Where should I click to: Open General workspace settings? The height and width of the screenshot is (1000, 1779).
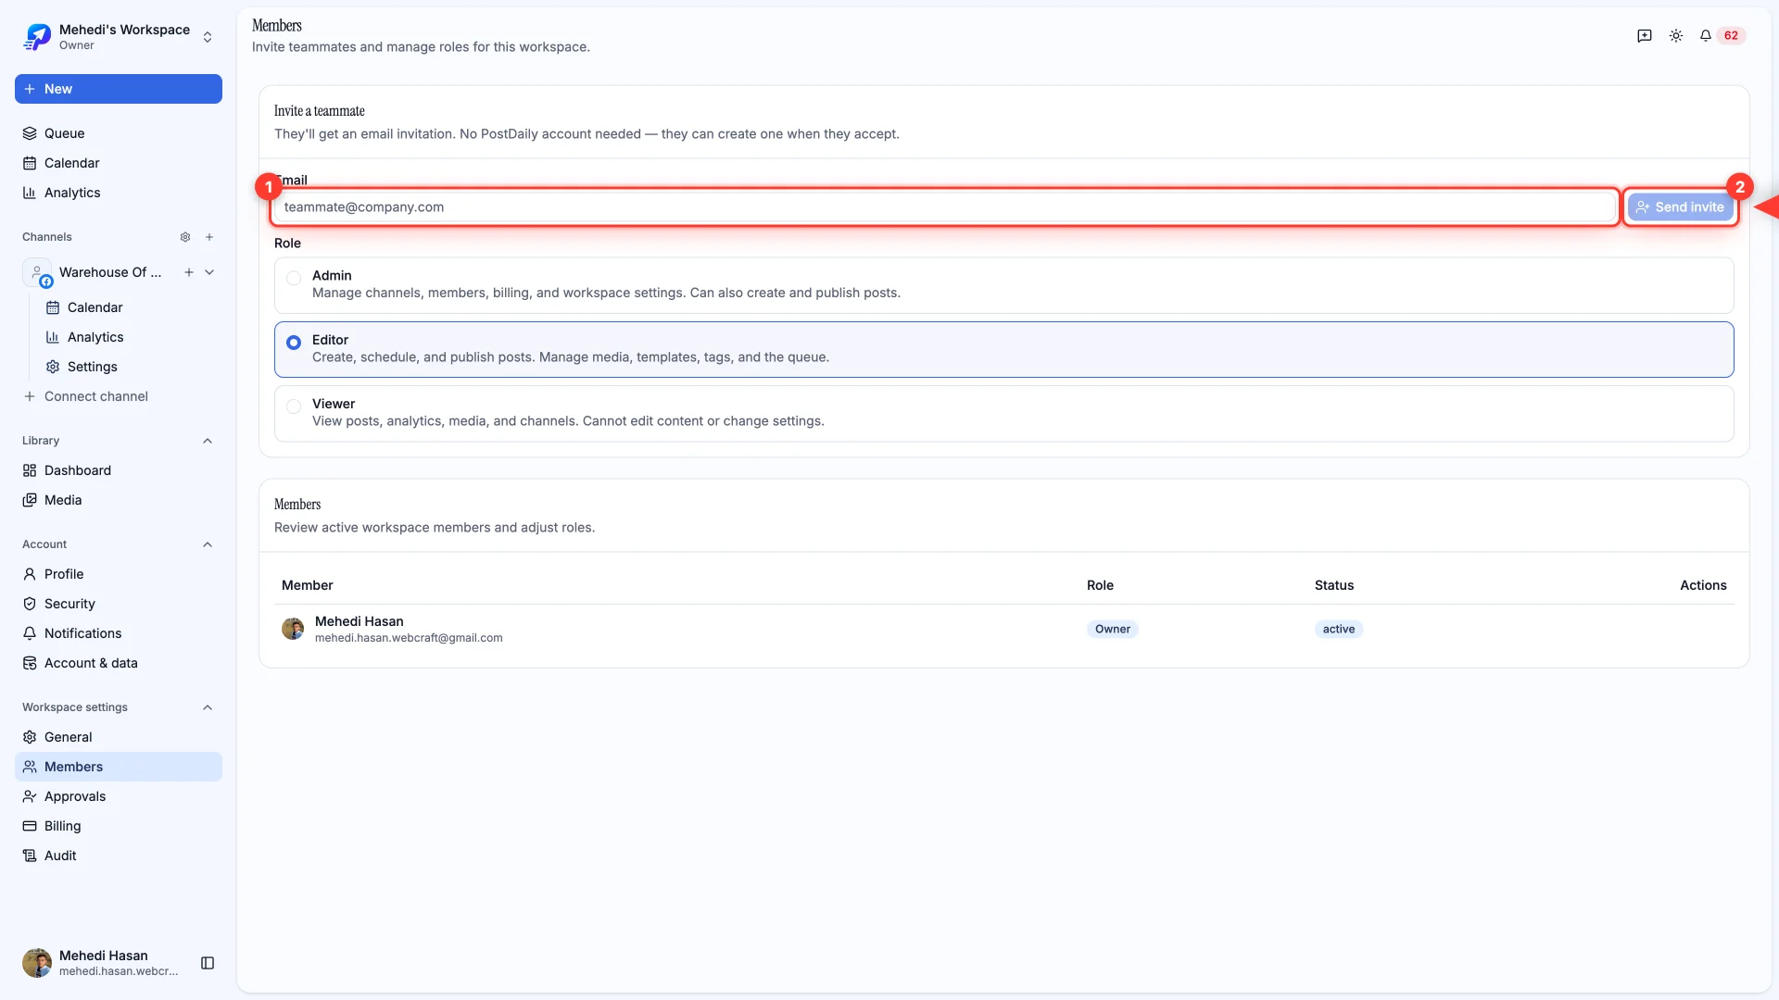119,737
